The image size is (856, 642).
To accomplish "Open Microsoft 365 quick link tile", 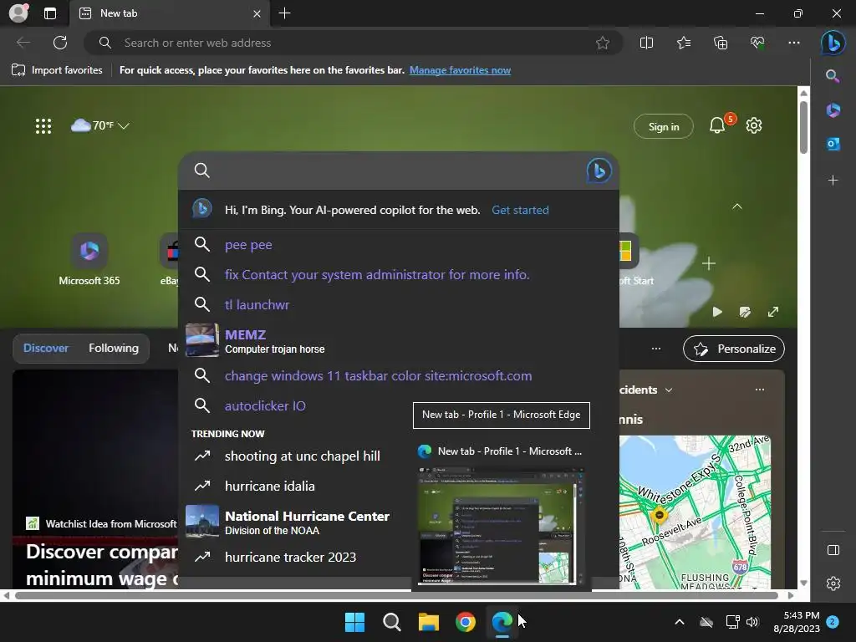I will (x=89, y=261).
